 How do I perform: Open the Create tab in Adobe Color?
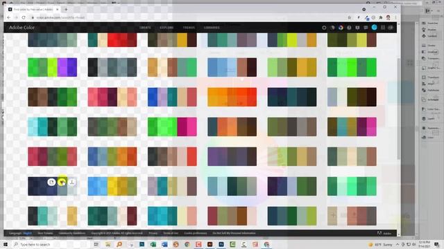click(145, 28)
